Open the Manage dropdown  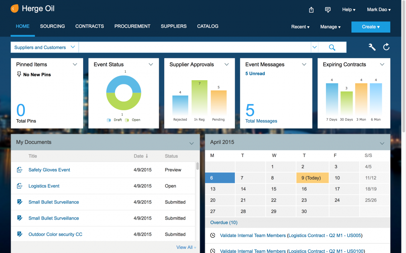coord(330,27)
